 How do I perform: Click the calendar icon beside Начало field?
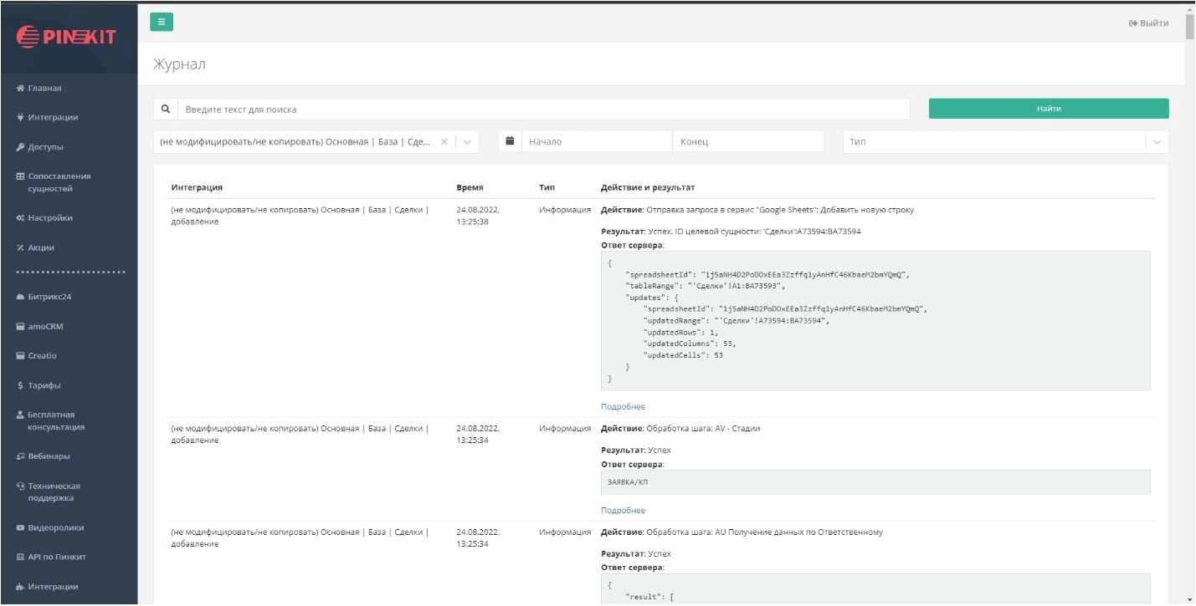coord(510,141)
